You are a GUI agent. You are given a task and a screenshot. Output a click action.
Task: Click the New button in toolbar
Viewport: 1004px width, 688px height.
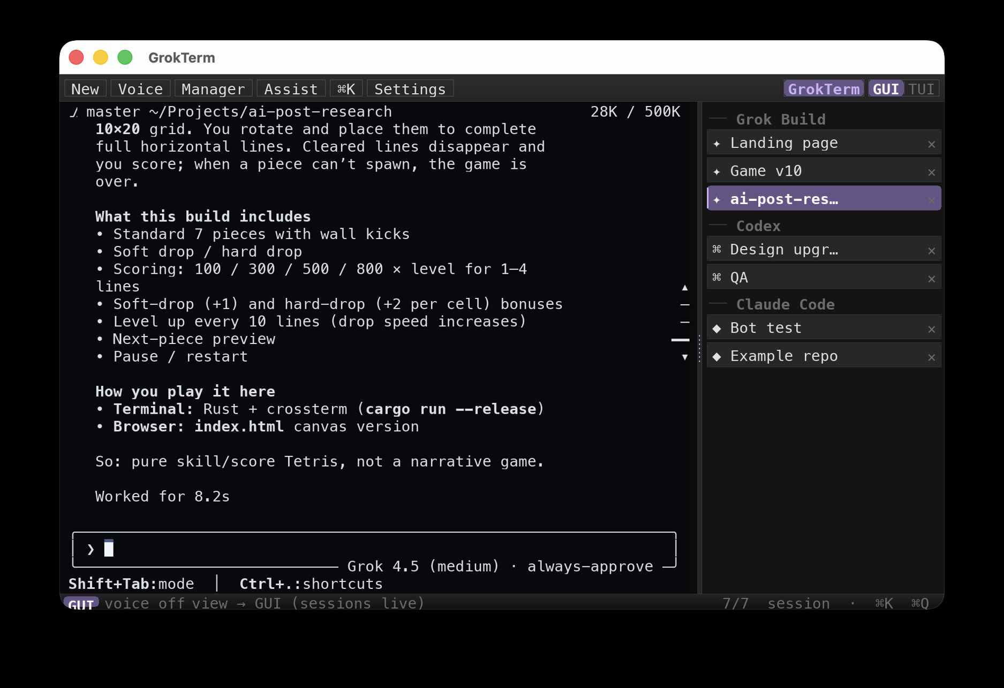[85, 89]
